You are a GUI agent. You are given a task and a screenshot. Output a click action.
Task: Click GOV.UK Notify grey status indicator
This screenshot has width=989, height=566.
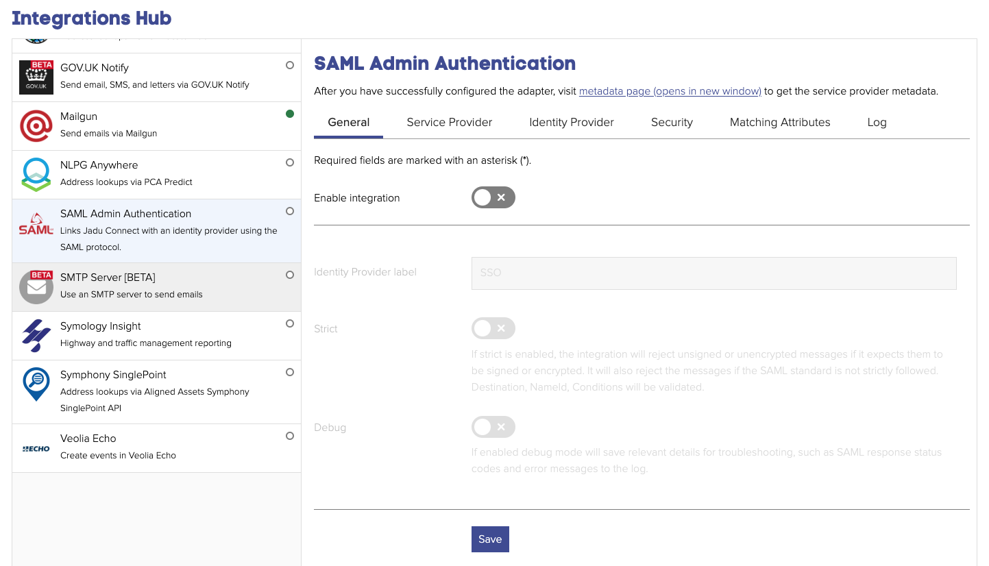290,65
